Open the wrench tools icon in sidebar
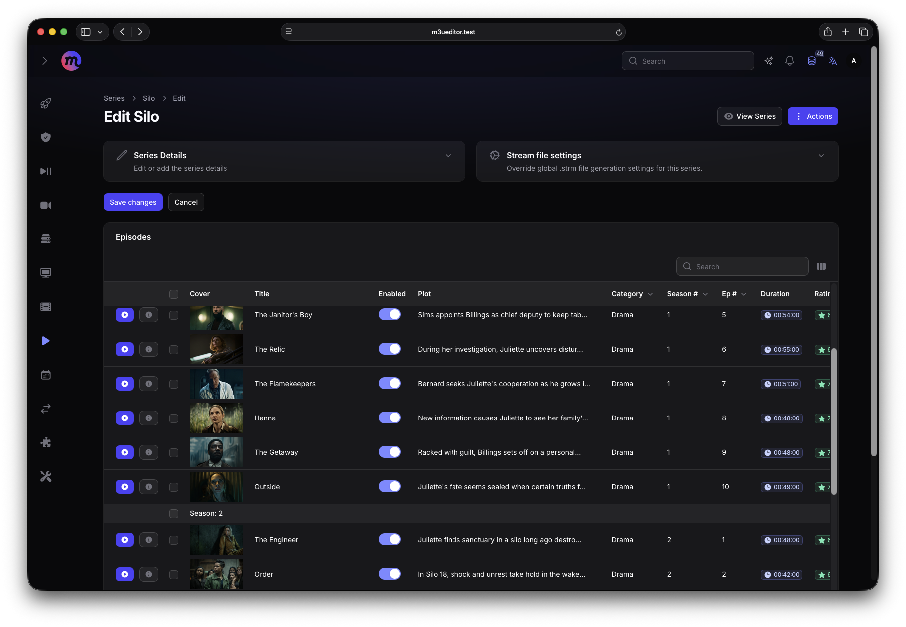 click(46, 476)
